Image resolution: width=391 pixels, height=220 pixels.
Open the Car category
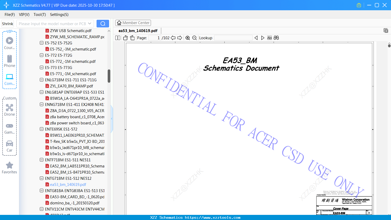click(x=9, y=146)
